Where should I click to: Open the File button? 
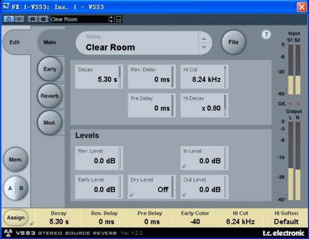point(234,42)
